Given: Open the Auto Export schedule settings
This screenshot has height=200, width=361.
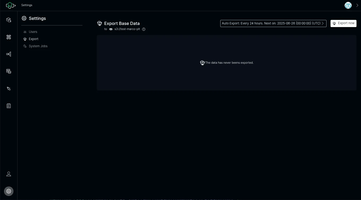Looking at the screenshot, I should (x=271, y=23).
